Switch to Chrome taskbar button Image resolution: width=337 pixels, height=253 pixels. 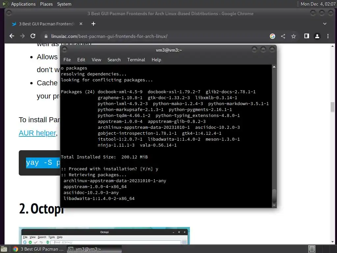click(x=38, y=249)
